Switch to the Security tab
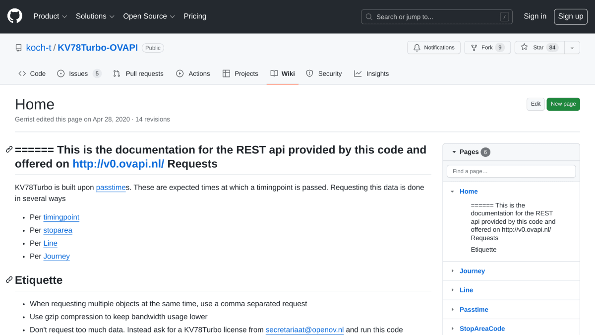This screenshot has width=595, height=335. tap(324, 73)
